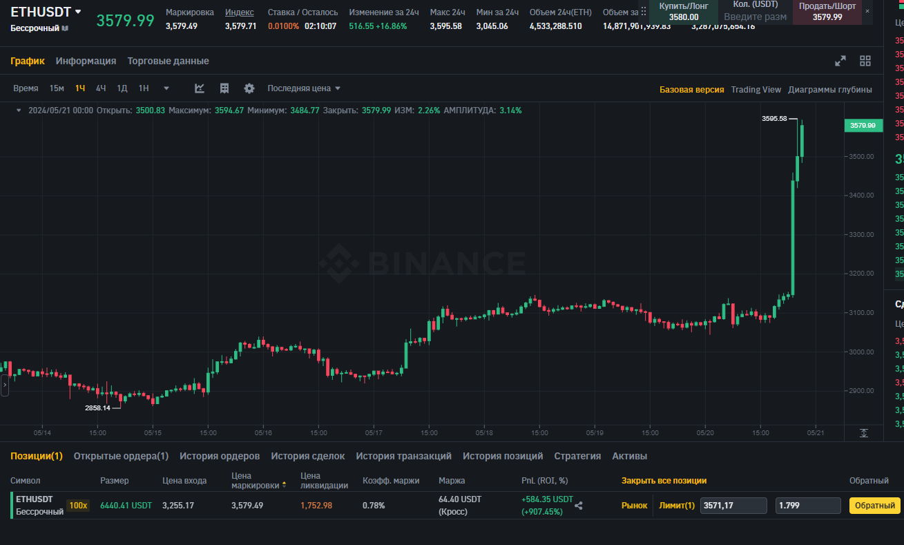Open the ETHUSDT symbol selector dropdown
The width and height of the screenshot is (904, 545).
(78, 12)
